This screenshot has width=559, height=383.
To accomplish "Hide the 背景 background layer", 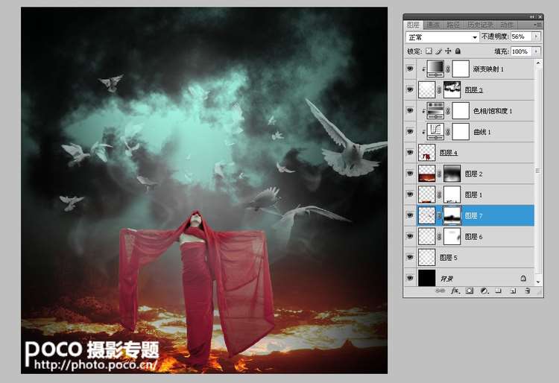I will (410, 278).
